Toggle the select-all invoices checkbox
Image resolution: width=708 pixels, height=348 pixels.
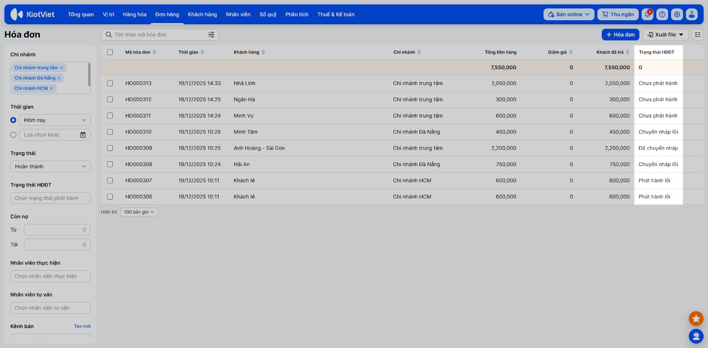[110, 52]
